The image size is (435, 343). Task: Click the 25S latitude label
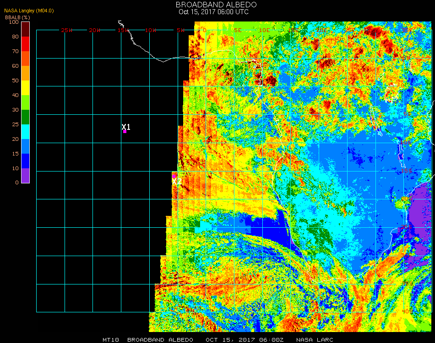[407, 227]
